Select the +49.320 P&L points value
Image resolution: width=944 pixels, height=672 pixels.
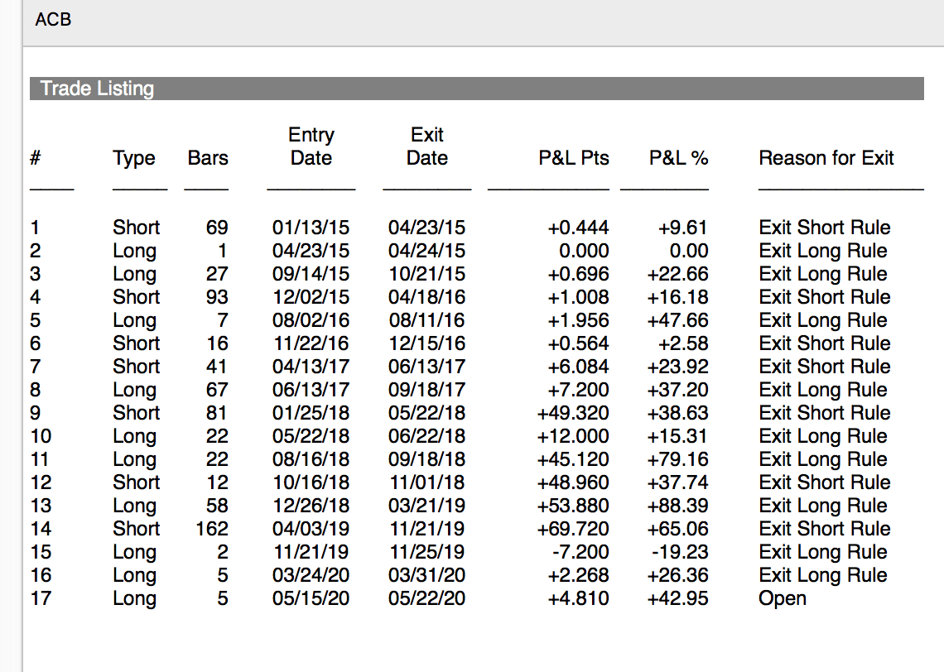point(573,413)
